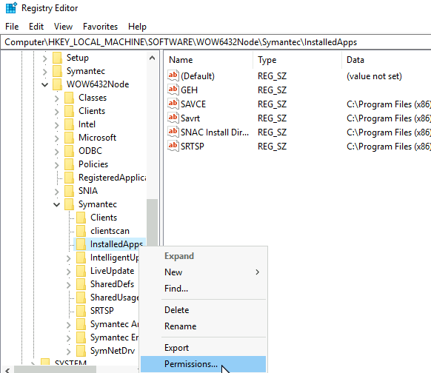Click the Intel folder icon
Viewport: 431px width, 373px height.
[x=70, y=124]
